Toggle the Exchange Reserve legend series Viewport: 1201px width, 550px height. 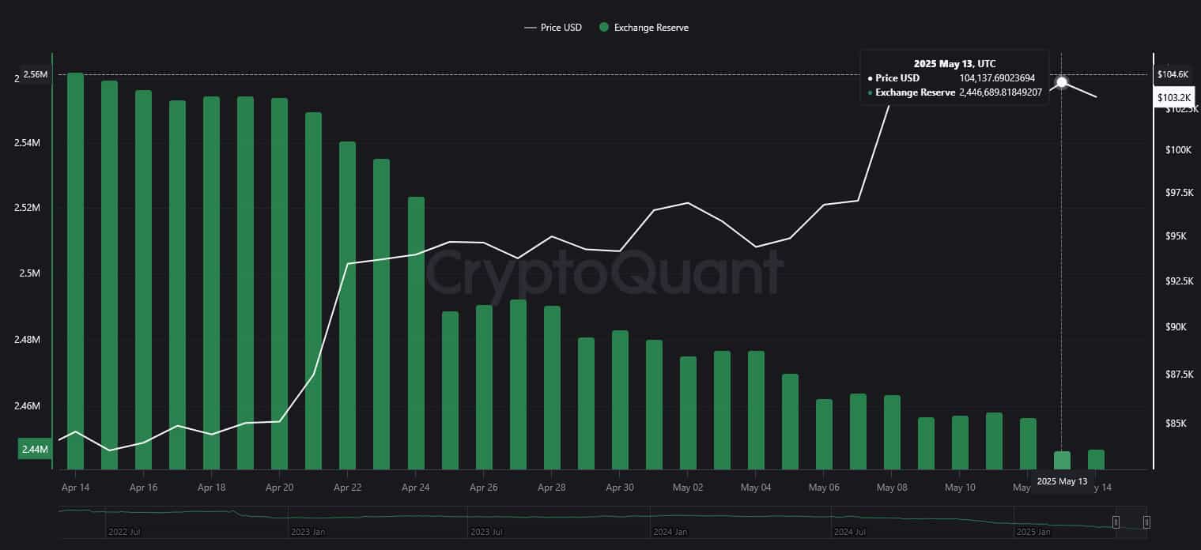click(644, 28)
